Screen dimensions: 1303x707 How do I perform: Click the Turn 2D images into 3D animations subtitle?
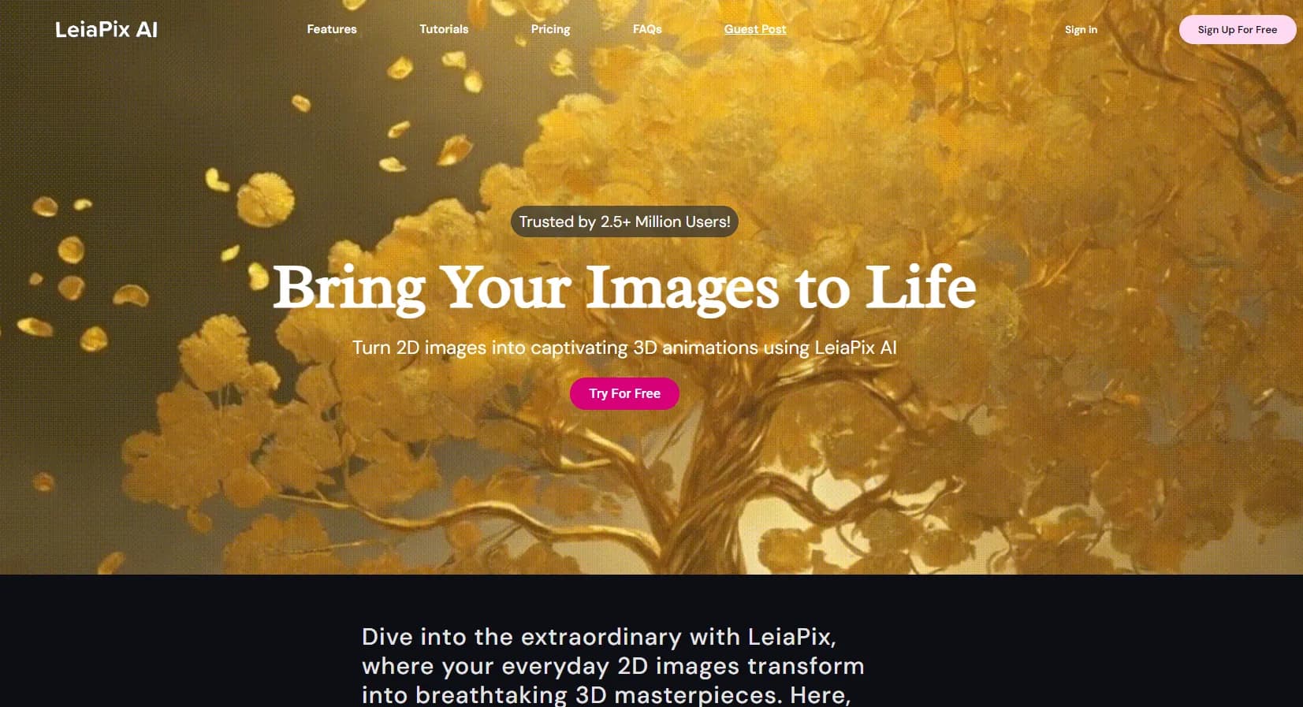point(624,348)
